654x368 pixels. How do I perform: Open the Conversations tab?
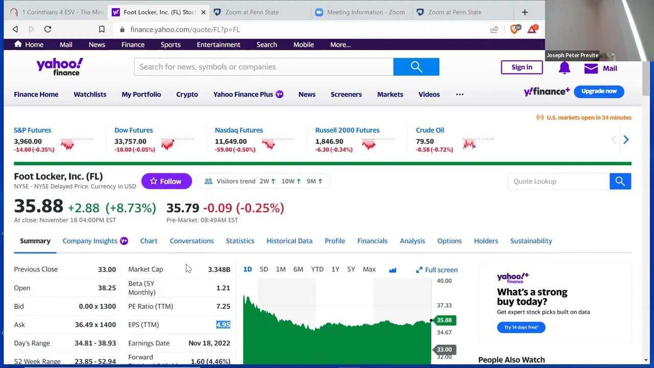(192, 241)
